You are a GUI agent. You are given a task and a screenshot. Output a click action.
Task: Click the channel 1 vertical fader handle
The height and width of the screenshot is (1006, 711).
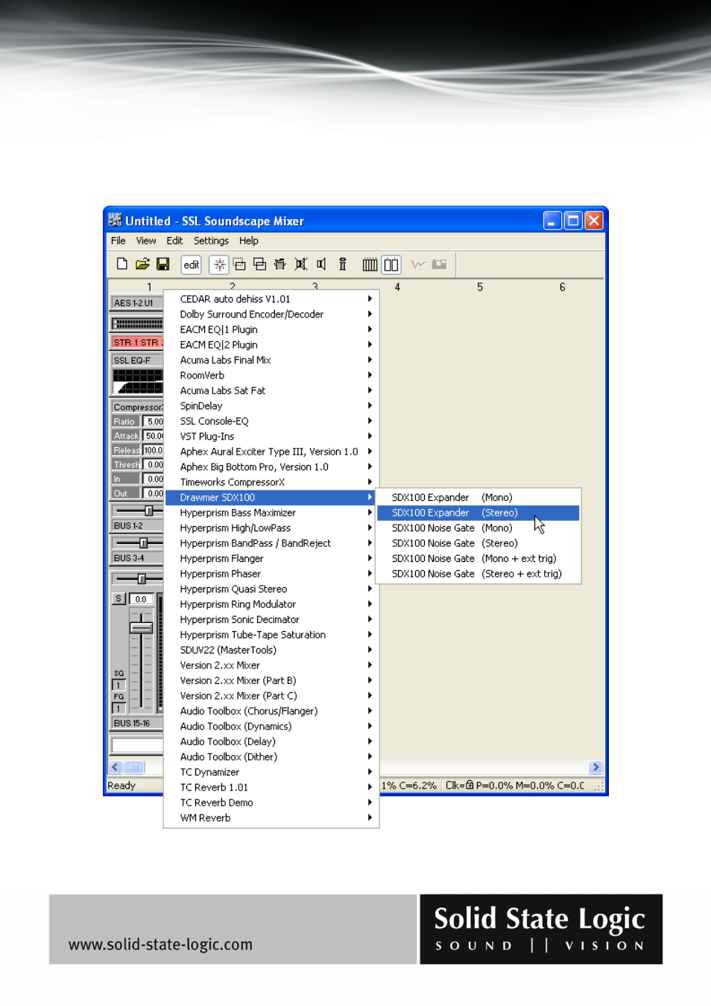pos(141,627)
